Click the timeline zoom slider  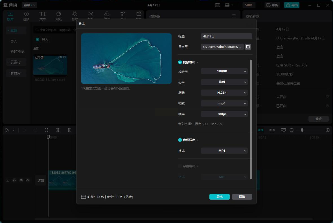302,130
